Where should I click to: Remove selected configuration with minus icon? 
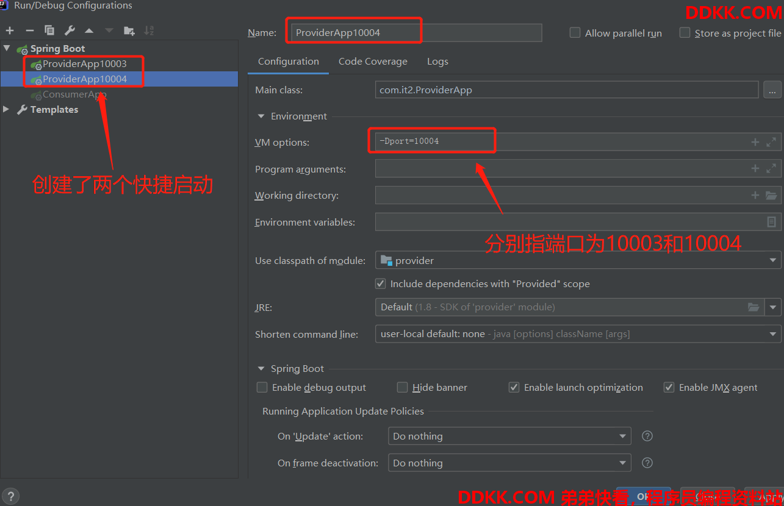pos(29,30)
